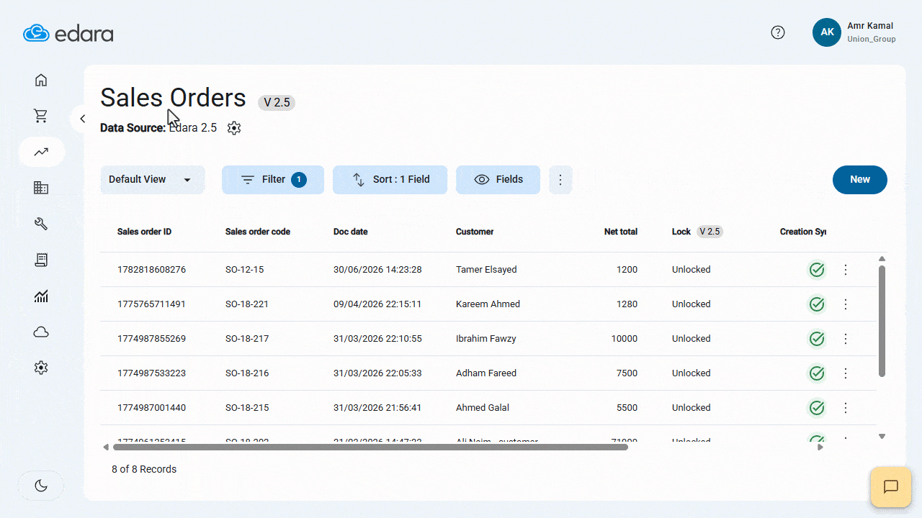Open the cloud sidebar icon

(x=41, y=332)
